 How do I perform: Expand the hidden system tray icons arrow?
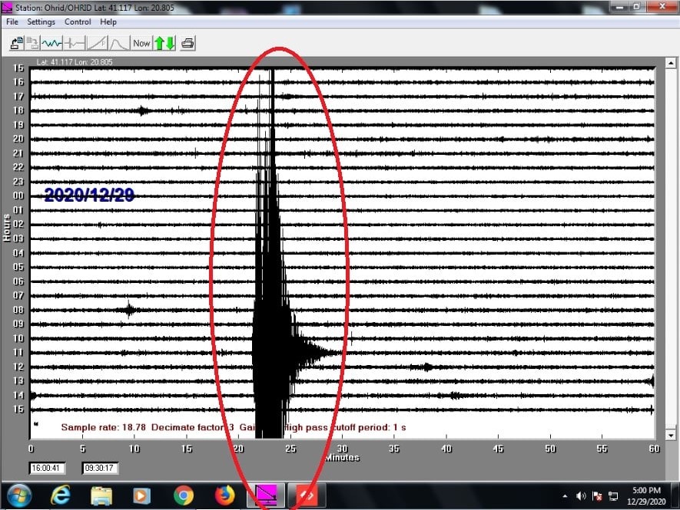pos(566,496)
